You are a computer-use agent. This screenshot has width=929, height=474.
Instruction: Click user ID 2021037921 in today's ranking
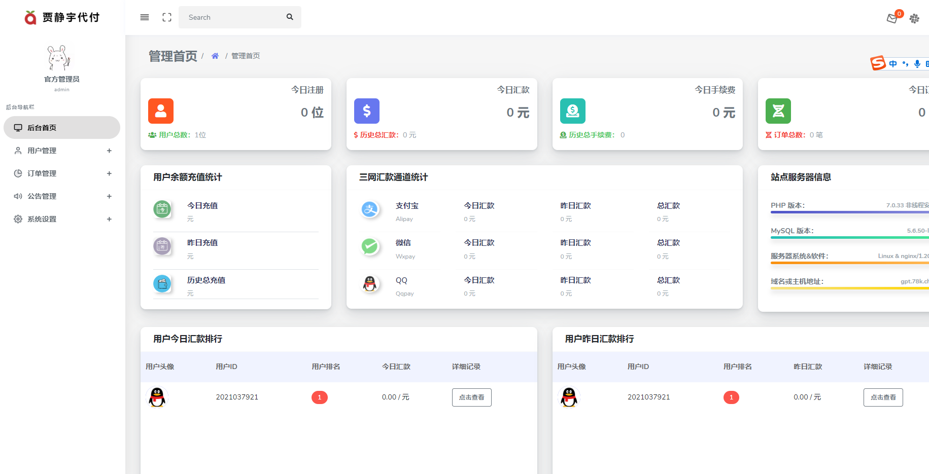click(237, 397)
